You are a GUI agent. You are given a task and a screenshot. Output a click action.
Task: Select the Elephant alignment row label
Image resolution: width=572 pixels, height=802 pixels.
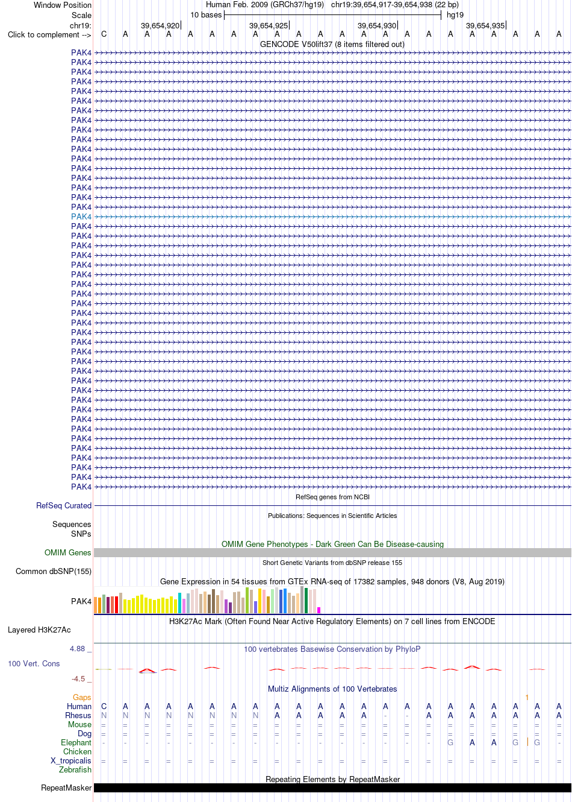pos(76,742)
